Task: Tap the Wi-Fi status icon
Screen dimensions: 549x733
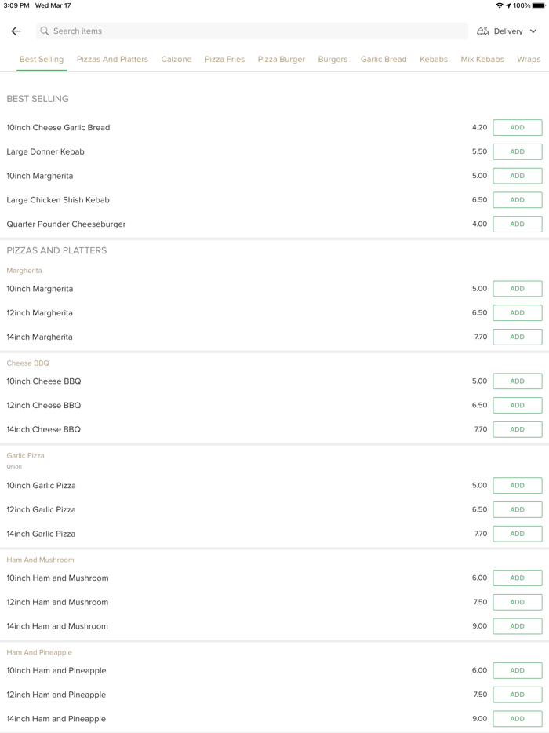Action: [x=500, y=5]
